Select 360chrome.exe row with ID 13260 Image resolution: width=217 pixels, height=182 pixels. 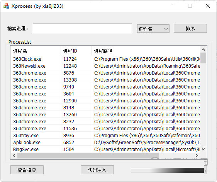(105, 114)
